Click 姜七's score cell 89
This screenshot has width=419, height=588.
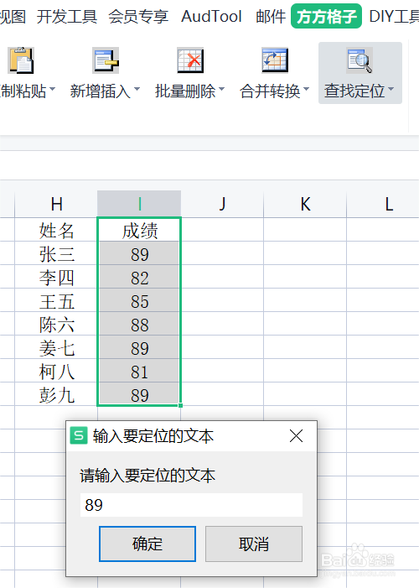(139, 347)
